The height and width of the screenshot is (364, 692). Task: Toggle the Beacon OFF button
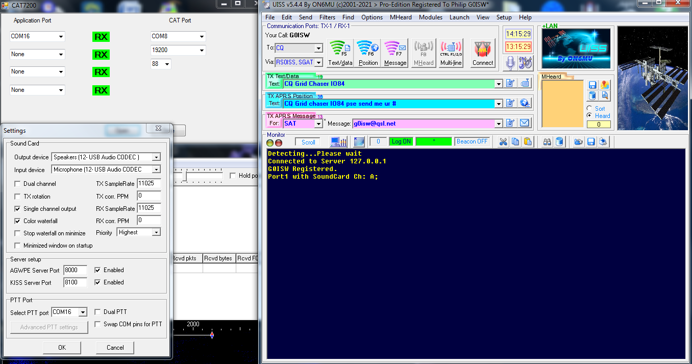click(472, 141)
